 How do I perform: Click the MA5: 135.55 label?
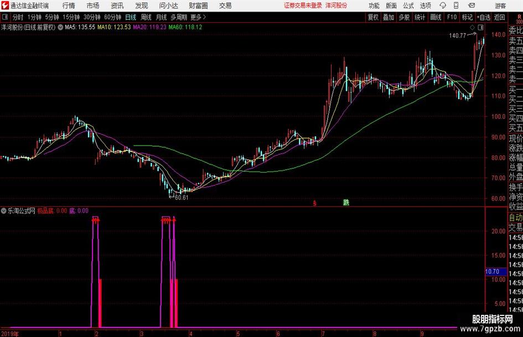click(80, 27)
